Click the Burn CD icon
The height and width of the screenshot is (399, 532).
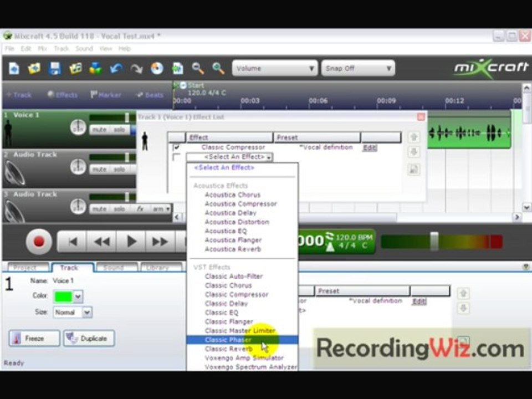[157, 69]
